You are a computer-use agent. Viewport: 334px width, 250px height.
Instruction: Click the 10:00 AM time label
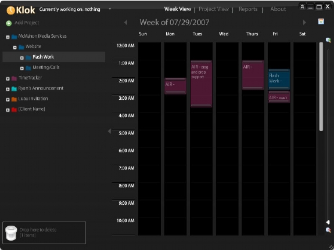(125, 220)
